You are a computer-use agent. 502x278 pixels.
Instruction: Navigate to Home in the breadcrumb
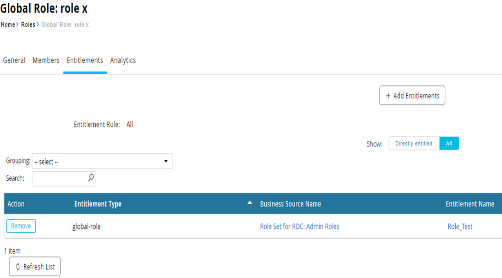tap(8, 25)
